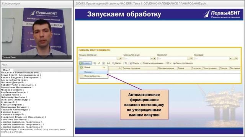Sort by Текущее состояние column header
The height and width of the screenshot is (137, 245).
pyautogui.click(x=139, y=68)
